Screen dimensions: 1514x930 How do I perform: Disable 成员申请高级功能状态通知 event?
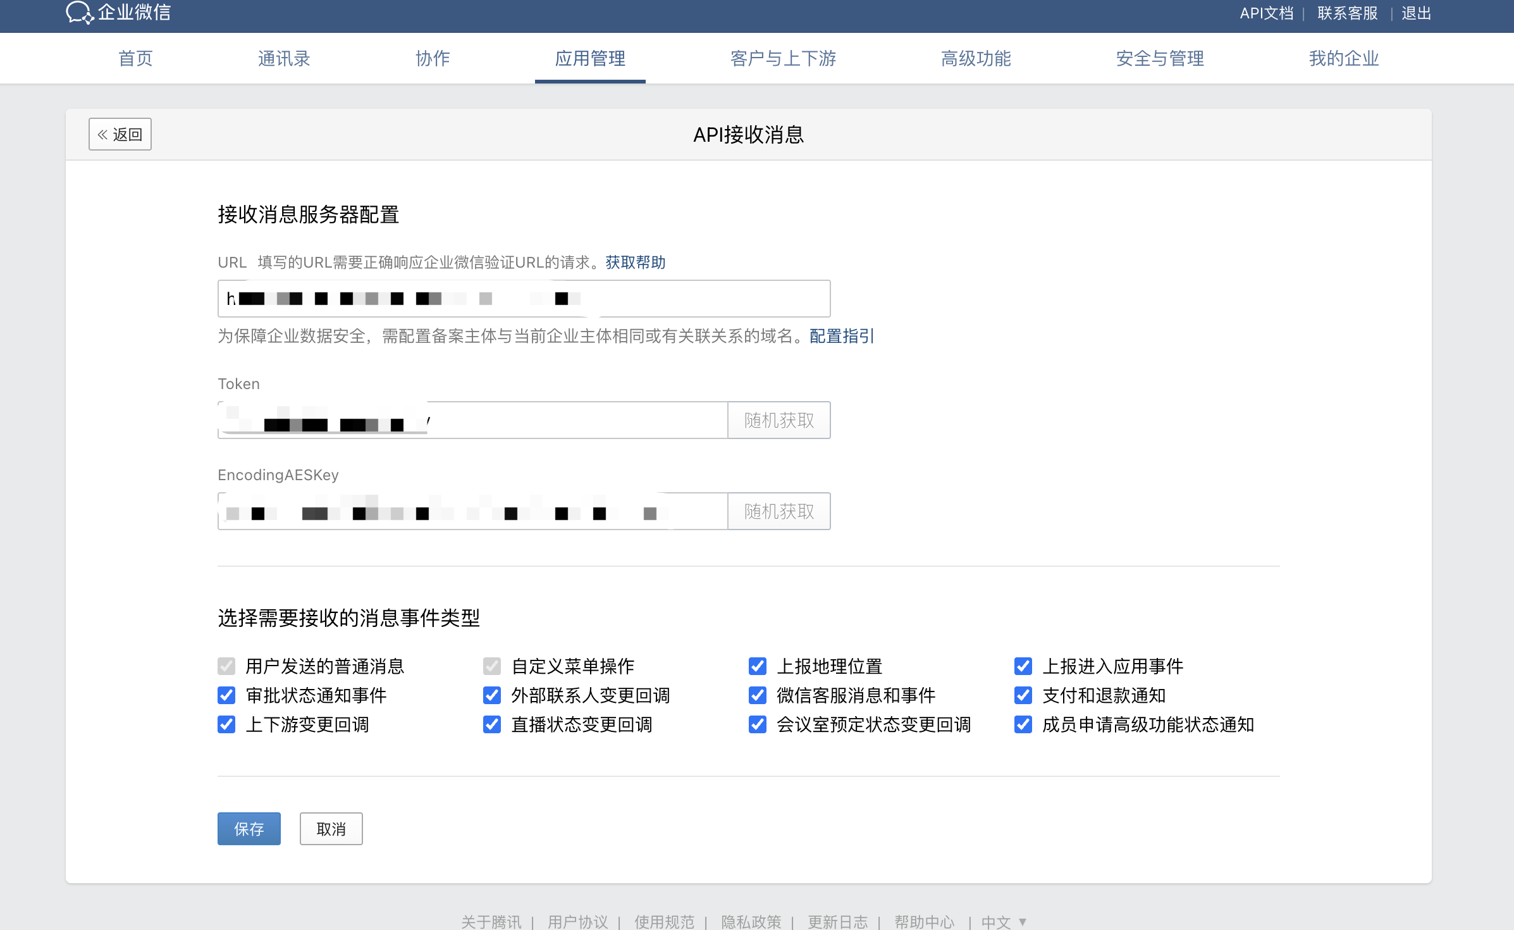click(x=1023, y=725)
